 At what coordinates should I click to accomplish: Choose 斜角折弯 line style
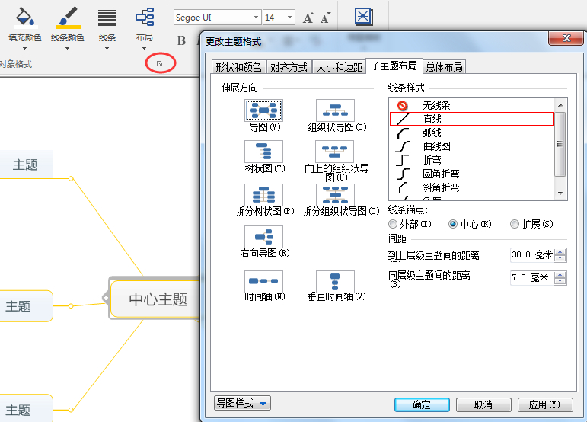(x=471, y=187)
